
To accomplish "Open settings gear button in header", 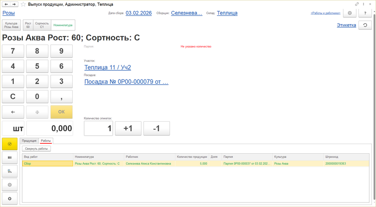I will point(350,13).
